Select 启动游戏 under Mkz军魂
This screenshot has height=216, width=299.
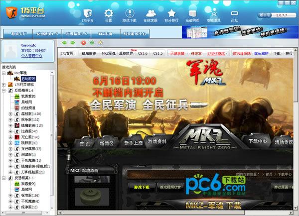coord(28,79)
